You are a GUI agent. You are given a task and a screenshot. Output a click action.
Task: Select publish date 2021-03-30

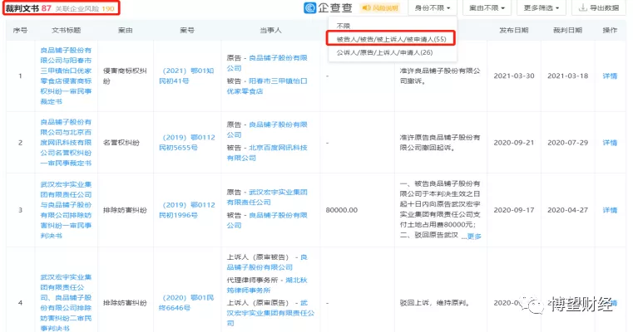(514, 76)
